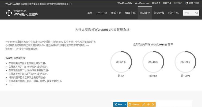Open the 新闻资讯 top link
This screenshot has height=107, width=202.
pyautogui.click(x=156, y=3)
